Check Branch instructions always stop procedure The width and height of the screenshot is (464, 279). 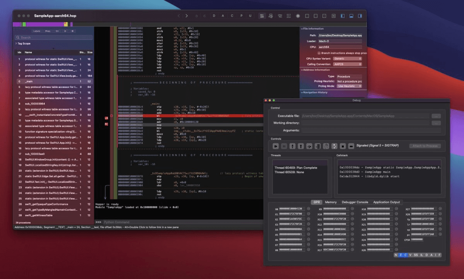click(319, 53)
